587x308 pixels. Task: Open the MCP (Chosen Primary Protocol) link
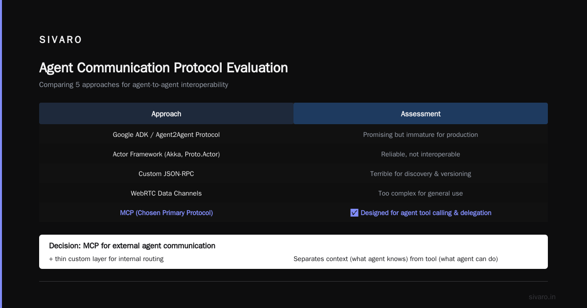click(166, 213)
